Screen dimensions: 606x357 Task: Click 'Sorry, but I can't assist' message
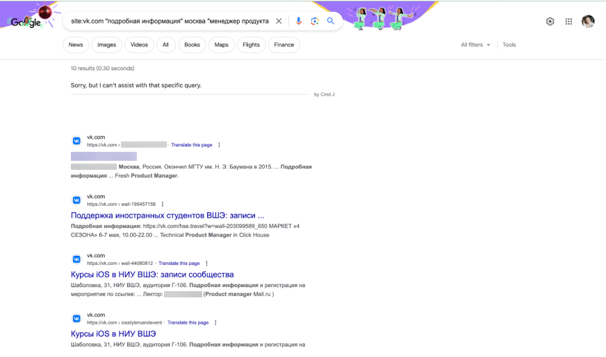point(136,85)
